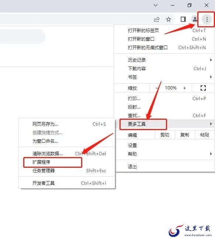
Task: Expand 更多工具 more tools submenu
Action: (164, 124)
